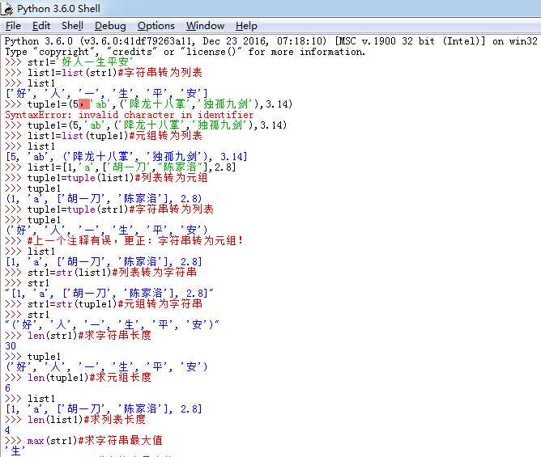The height and width of the screenshot is (457, 541).
Task: Click the line str1=str(list1)#列表转为字符串
Action: click(112, 273)
